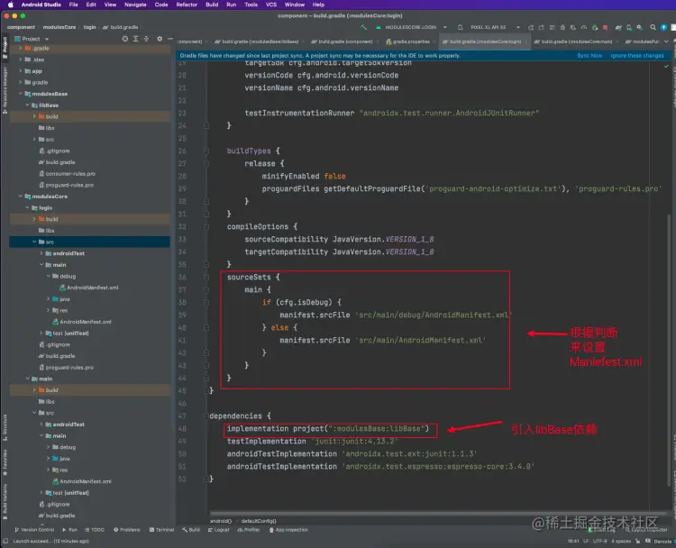Click defaultConfig{} breadcrumb below editor
Screen dimensions: 676x548
point(259,521)
